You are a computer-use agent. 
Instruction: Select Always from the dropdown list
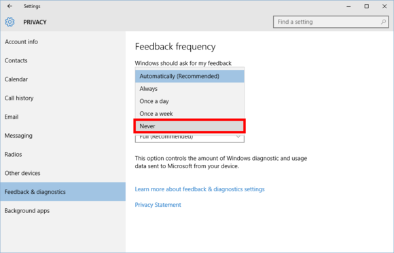(x=190, y=89)
